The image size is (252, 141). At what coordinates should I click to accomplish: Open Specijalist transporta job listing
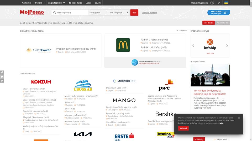[35, 111]
